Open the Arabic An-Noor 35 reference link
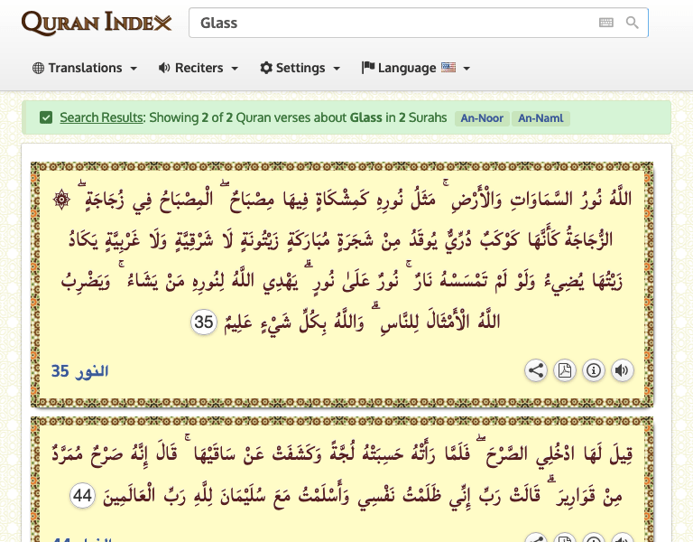Viewport: 693px width, 542px height. point(79,371)
